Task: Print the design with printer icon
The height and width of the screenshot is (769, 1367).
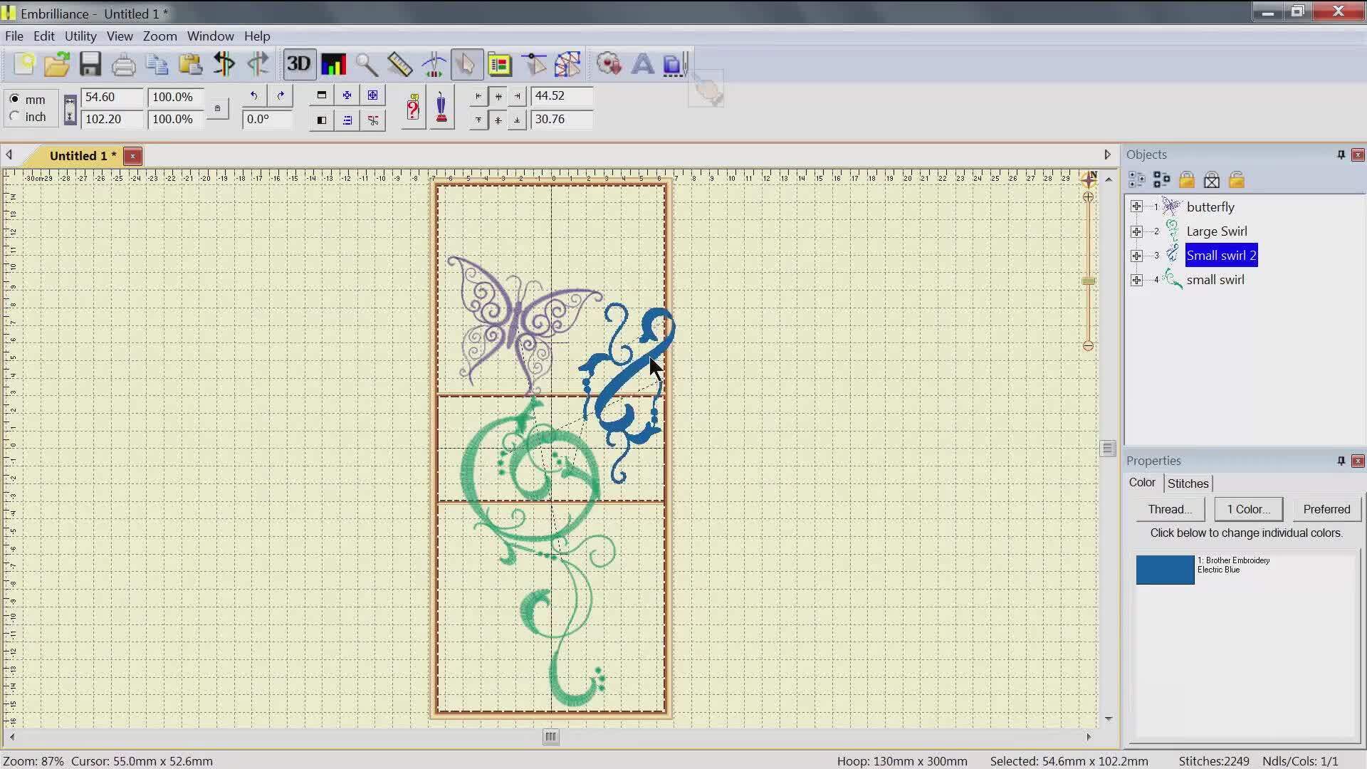Action: (123, 65)
